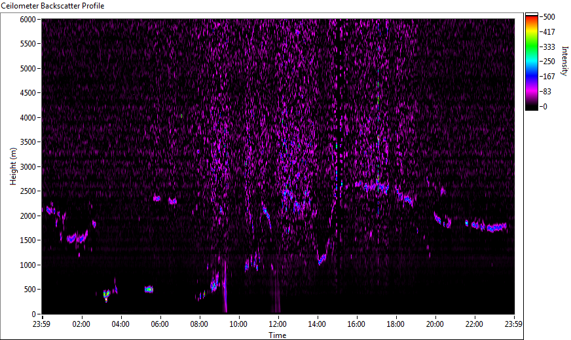Select the 5500 height axis value
Viewport: 571px width, 340px height.
coord(28,44)
